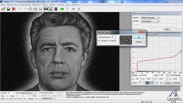The width and height of the screenshot is (183, 103).
Task: Click the Размер value button
Action: (29, 93)
